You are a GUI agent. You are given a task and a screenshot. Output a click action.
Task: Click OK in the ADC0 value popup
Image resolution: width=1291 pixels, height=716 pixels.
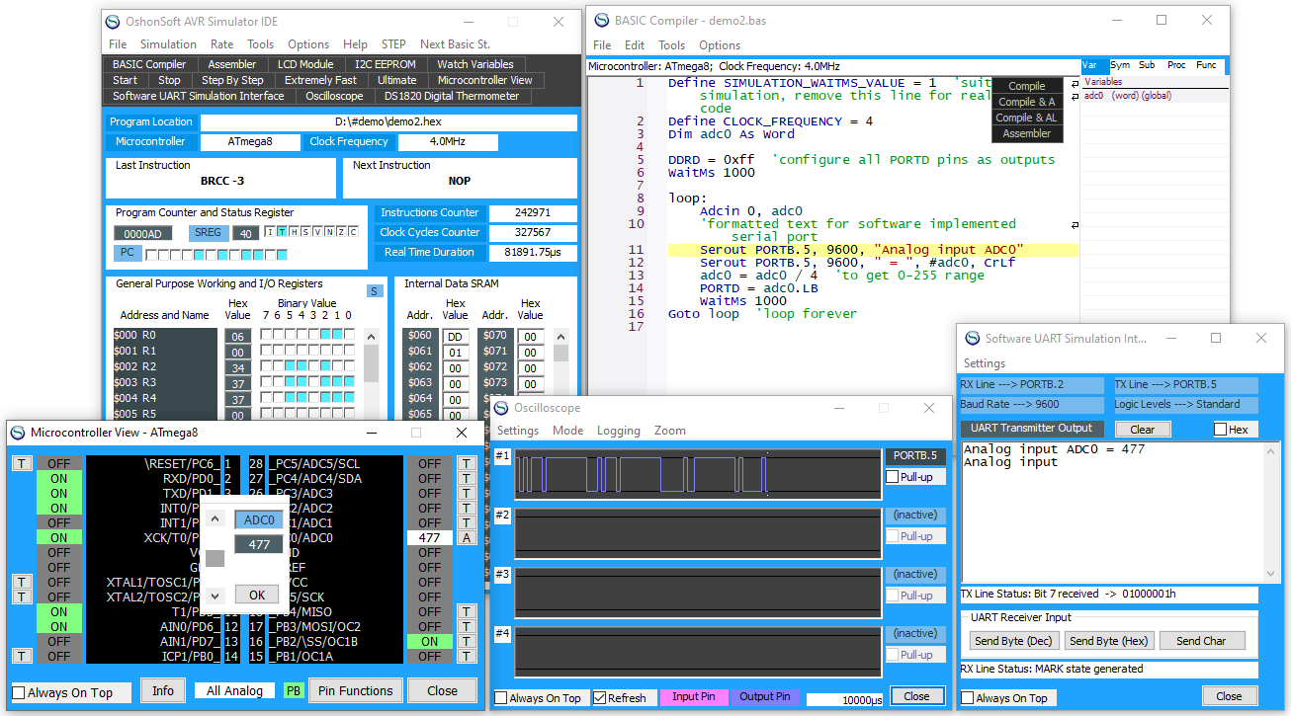tap(257, 595)
